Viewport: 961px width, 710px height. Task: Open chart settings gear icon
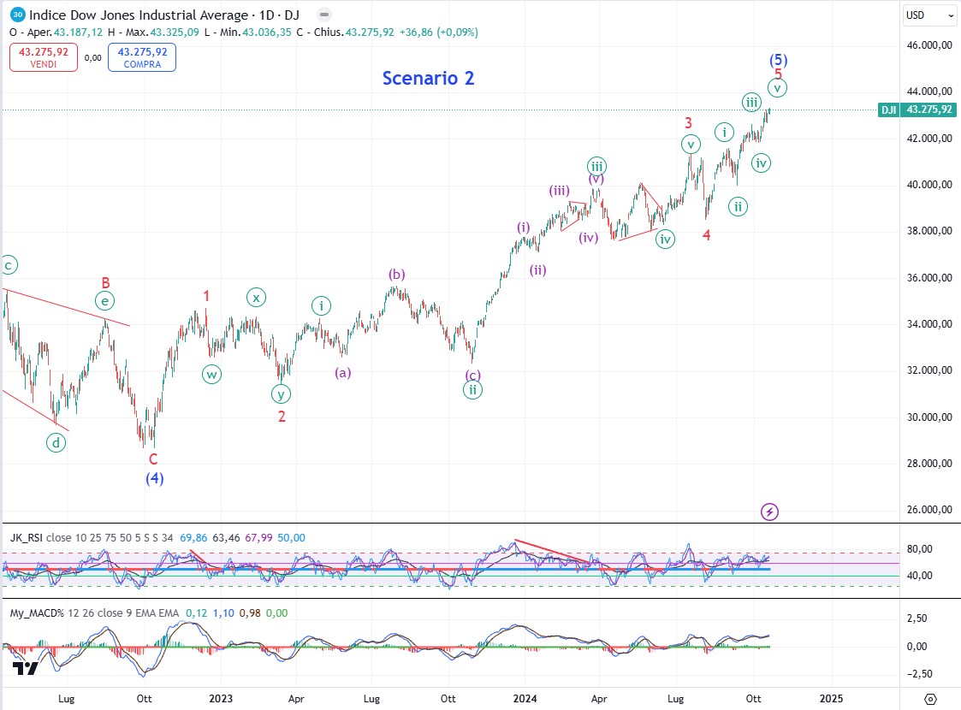[930, 699]
